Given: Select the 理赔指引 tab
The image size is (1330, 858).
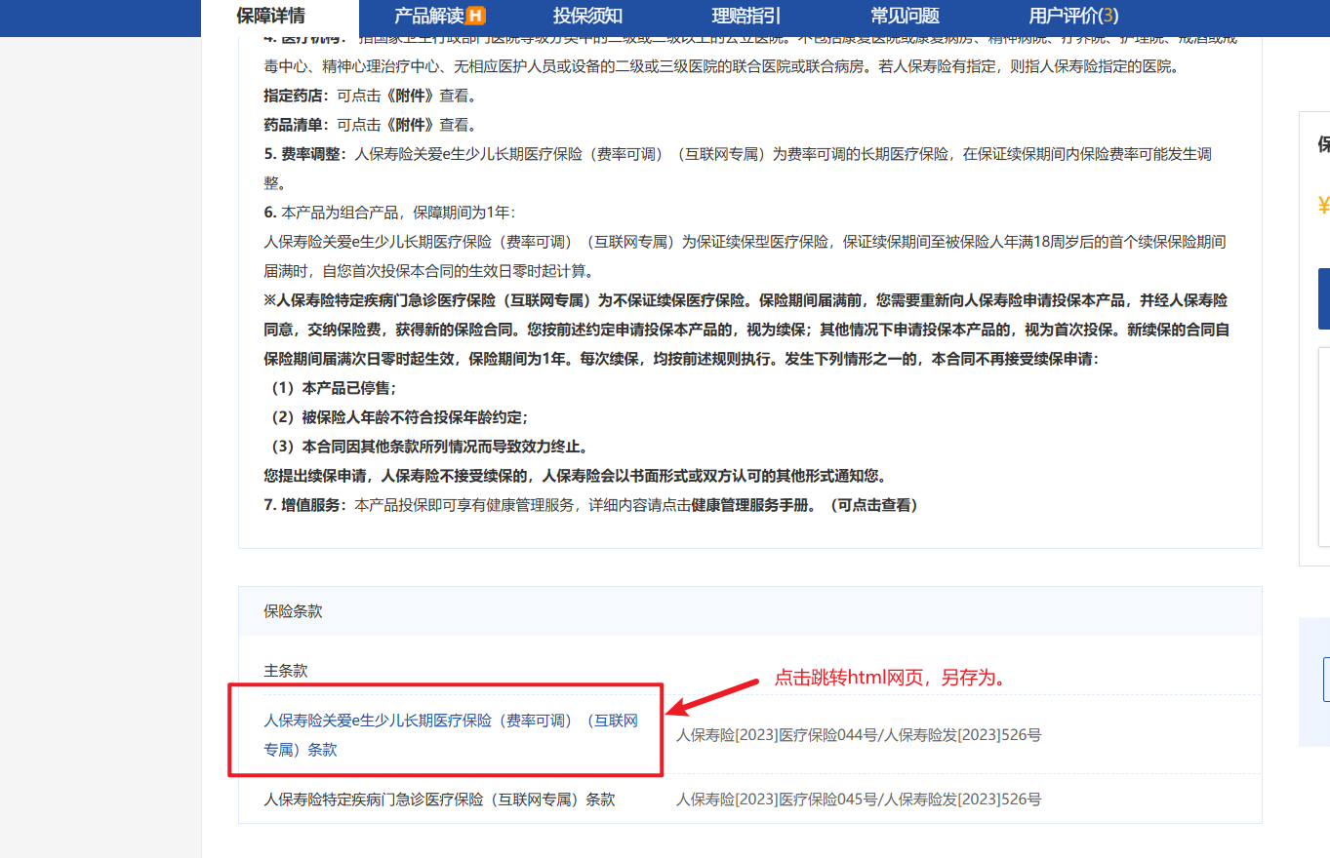Looking at the screenshot, I should pyautogui.click(x=746, y=16).
